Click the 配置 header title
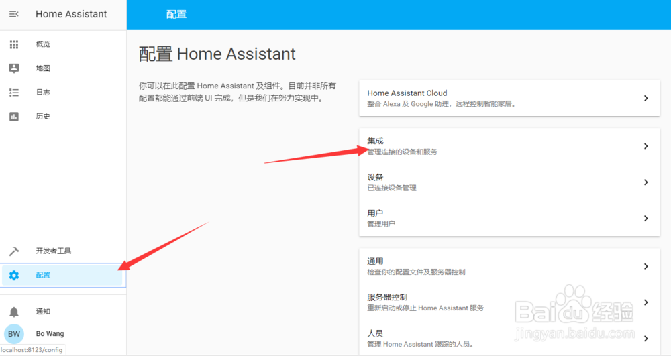 click(176, 15)
